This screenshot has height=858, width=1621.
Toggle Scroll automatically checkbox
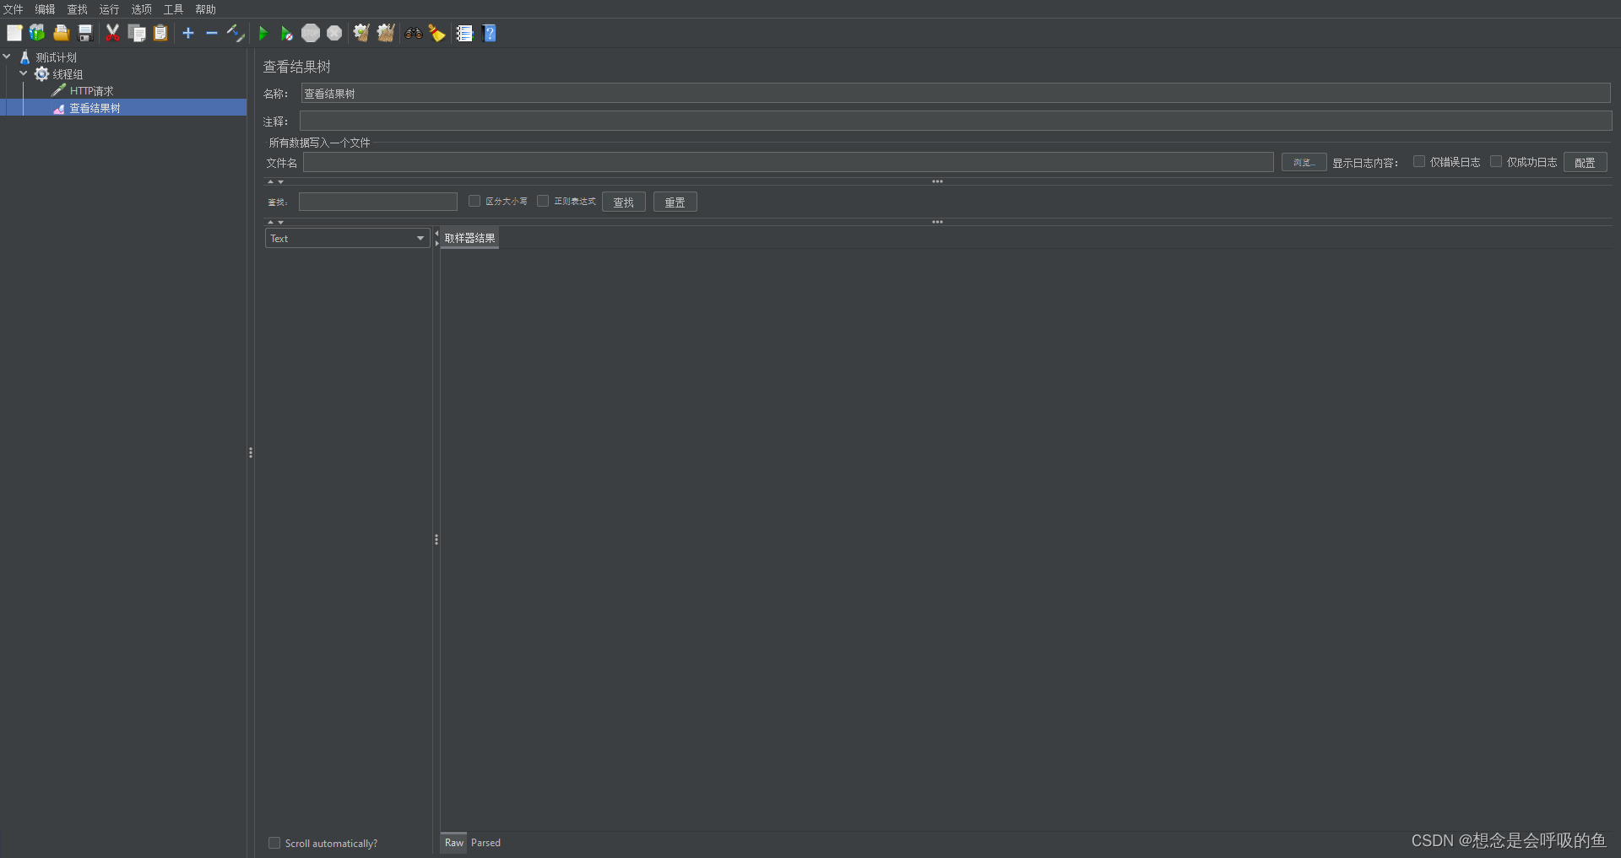[x=274, y=843]
